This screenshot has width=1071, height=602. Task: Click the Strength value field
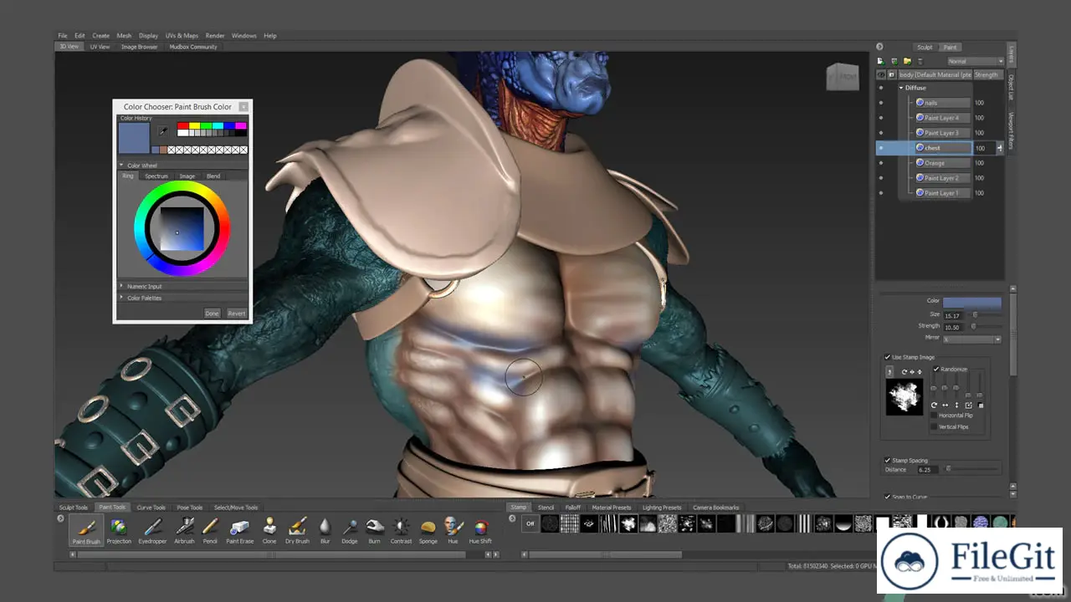(954, 326)
